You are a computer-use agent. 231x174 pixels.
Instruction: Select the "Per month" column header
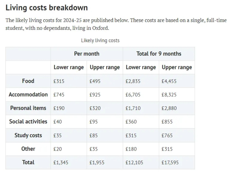[87, 54]
